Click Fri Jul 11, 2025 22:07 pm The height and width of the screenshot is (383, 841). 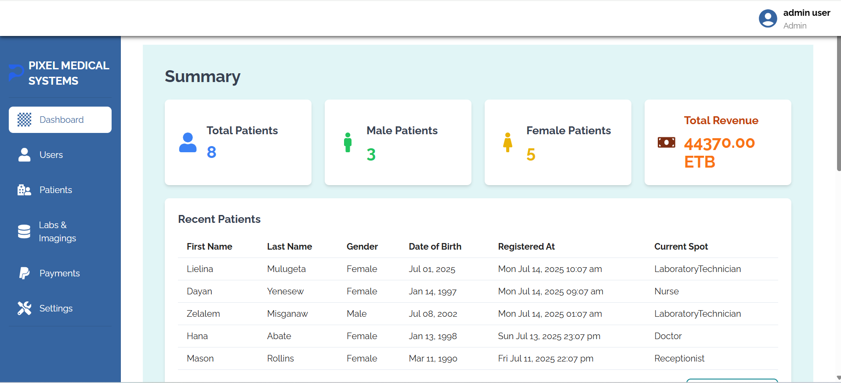(x=546, y=358)
